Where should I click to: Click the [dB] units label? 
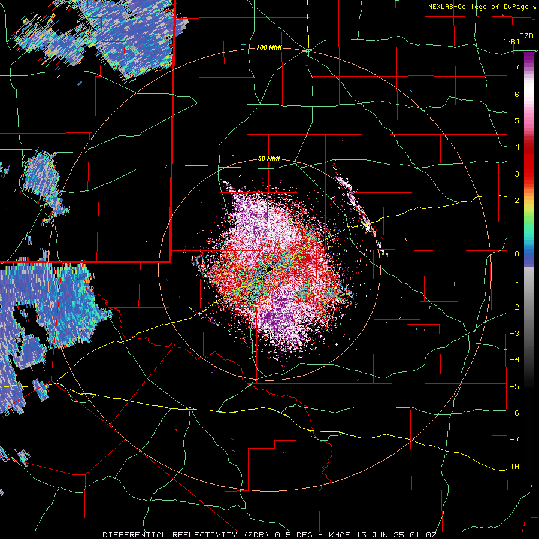click(511, 41)
